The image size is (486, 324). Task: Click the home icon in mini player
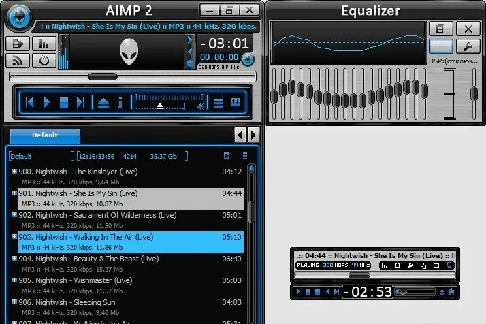[x=451, y=292]
